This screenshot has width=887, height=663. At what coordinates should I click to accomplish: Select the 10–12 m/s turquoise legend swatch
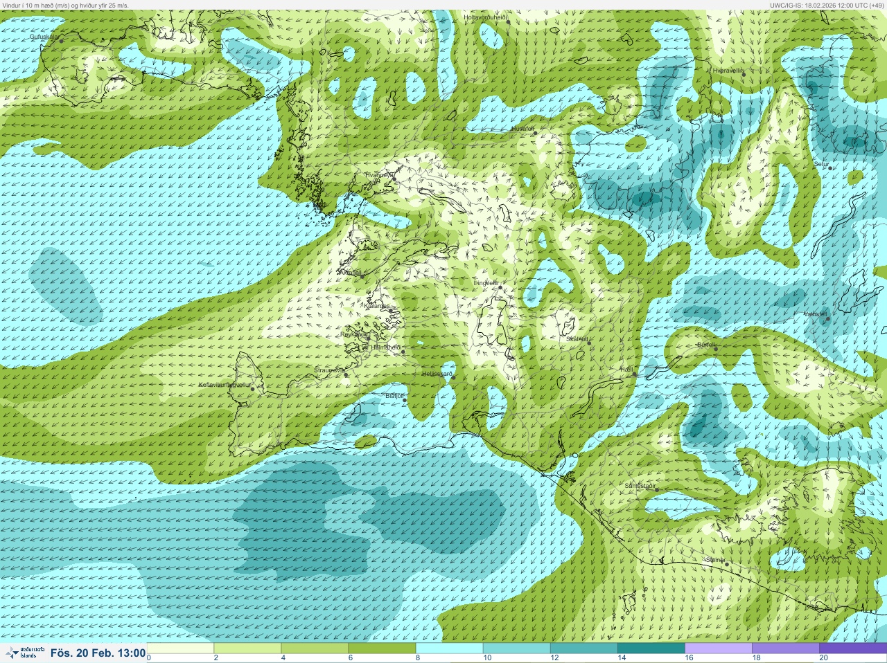pos(516,648)
